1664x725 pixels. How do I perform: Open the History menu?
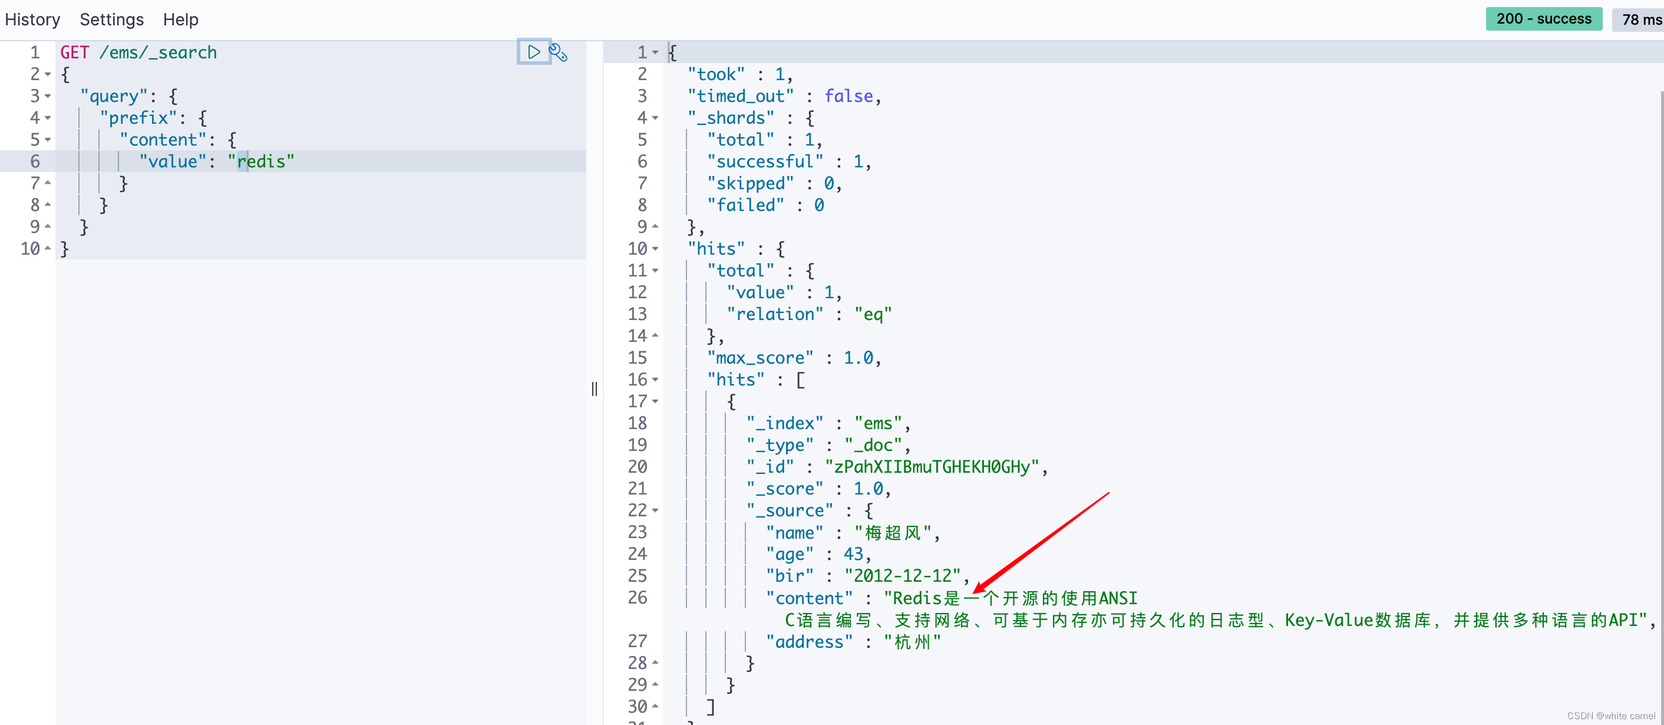[x=32, y=19]
